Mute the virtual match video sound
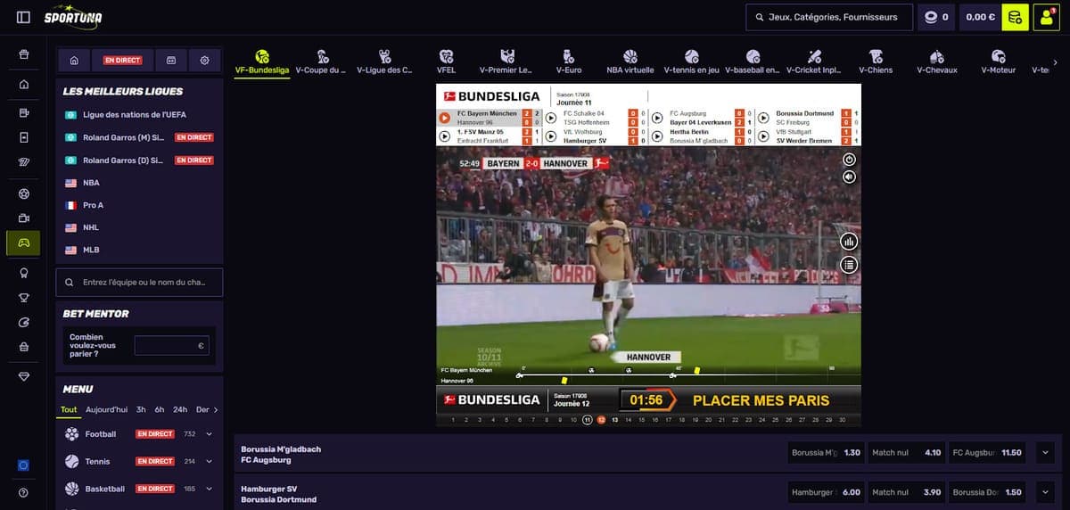 click(x=849, y=177)
